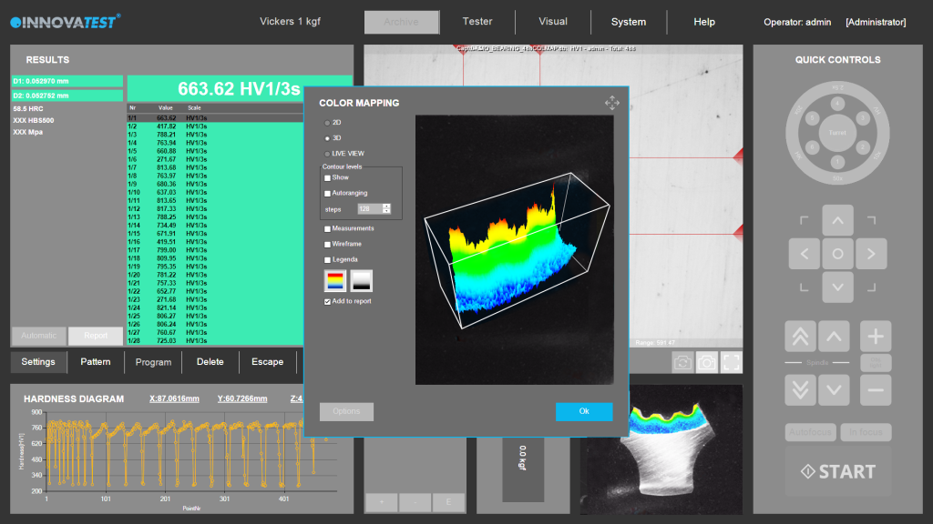933x524 pixels.
Task: Click the 3D color map preview image
Action: tap(514, 249)
